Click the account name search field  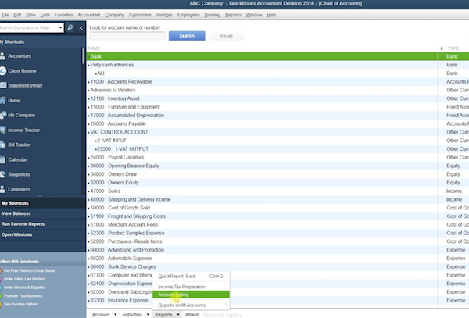pos(127,36)
